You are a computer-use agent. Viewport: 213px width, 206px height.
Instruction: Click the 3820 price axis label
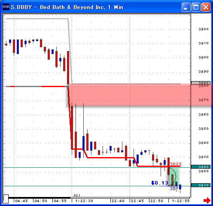[204, 171]
